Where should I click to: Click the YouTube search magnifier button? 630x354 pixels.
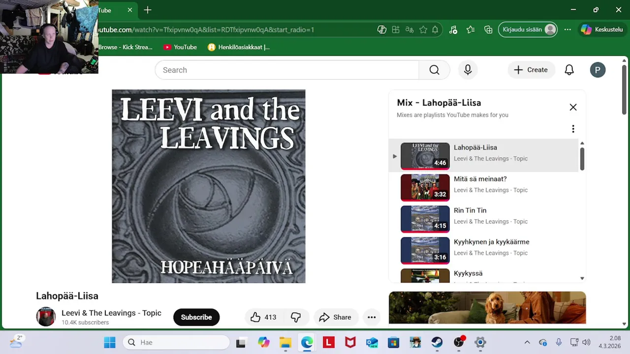(x=434, y=70)
